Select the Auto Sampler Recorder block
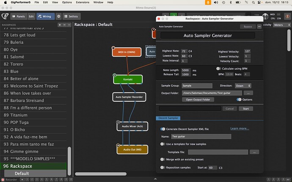Screen dimensions: 292x182 pos(129,97)
